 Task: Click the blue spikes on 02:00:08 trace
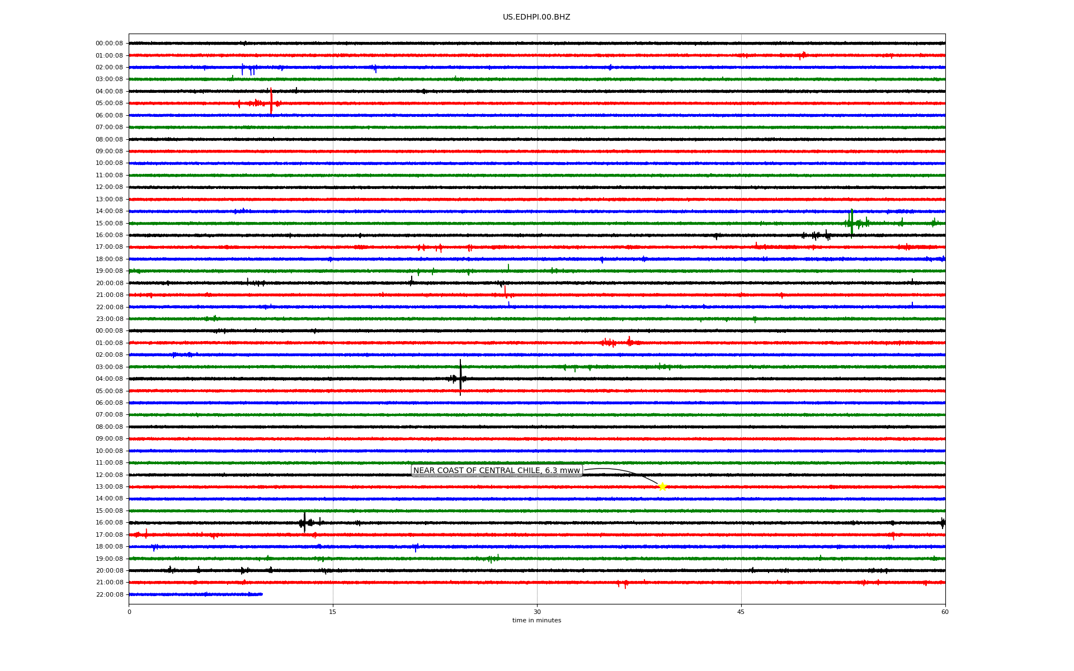(x=249, y=69)
